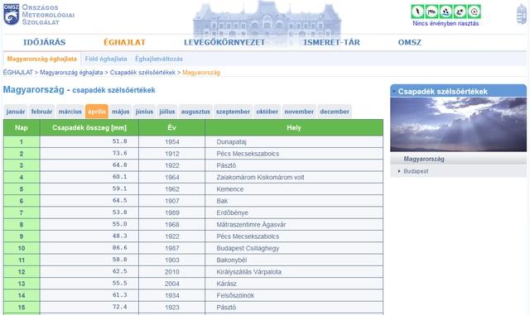Click the Nap column header
The width and height of the screenshot is (530, 315).
pyautogui.click(x=22, y=127)
